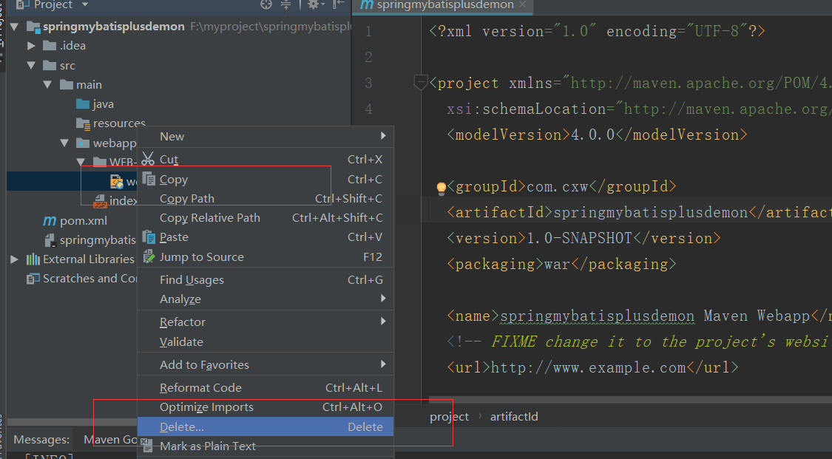Click the editor horizontal scrollbar
The width and height of the screenshot is (832, 459).
point(630,400)
